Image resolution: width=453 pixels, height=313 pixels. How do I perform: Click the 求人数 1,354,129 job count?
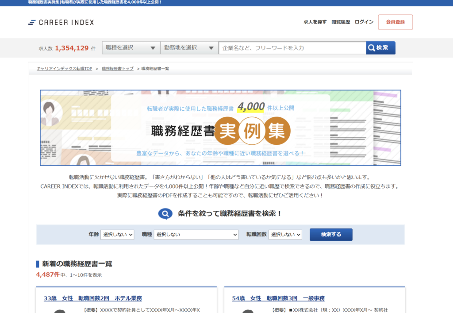click(x=72, y=48)
